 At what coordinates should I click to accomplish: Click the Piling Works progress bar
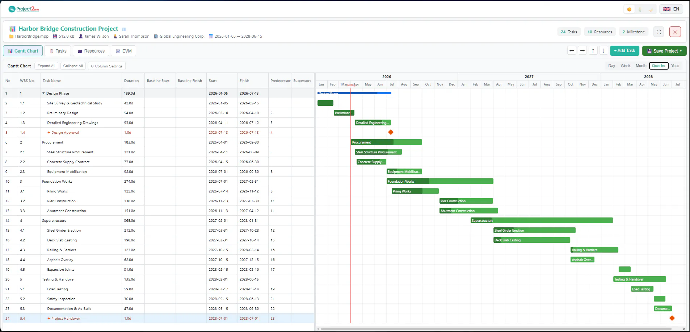coord(415,191)
